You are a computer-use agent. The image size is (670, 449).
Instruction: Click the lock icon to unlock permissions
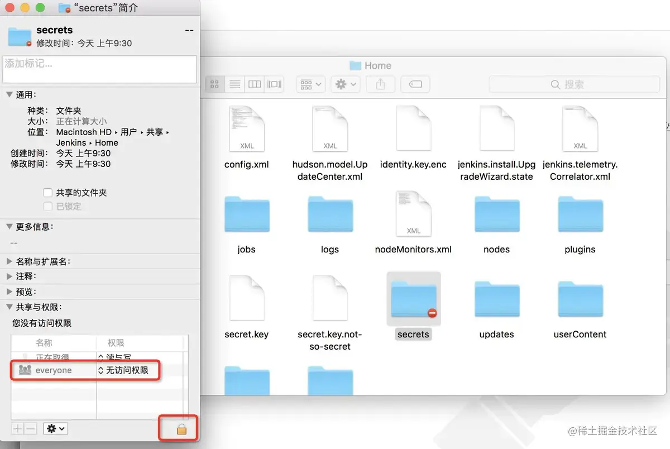(x=181, y=429)
